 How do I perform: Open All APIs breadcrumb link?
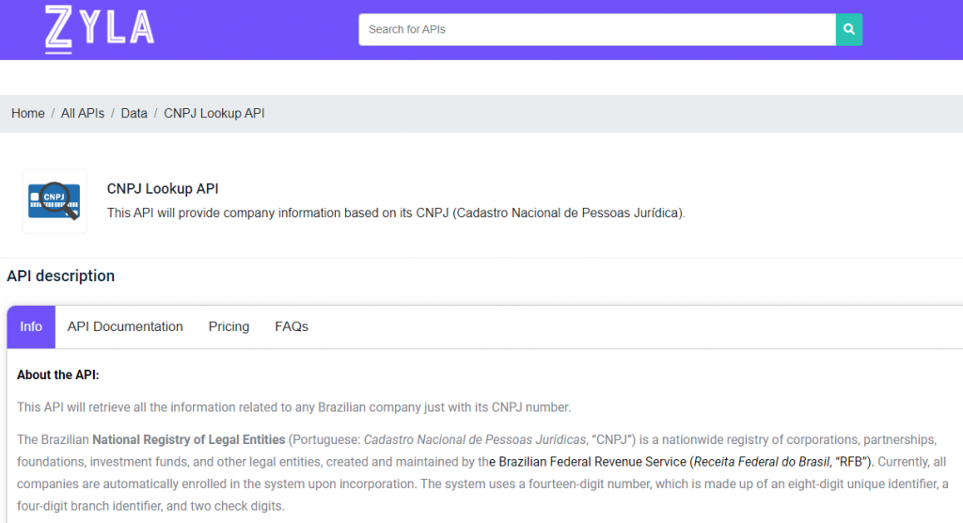(83, 113)
